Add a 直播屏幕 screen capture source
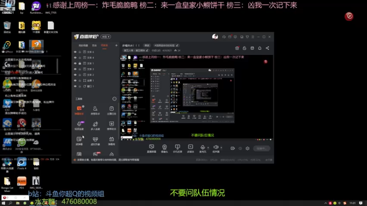The image size is (367, 206). pyautogui.click(x=151, y=148)
